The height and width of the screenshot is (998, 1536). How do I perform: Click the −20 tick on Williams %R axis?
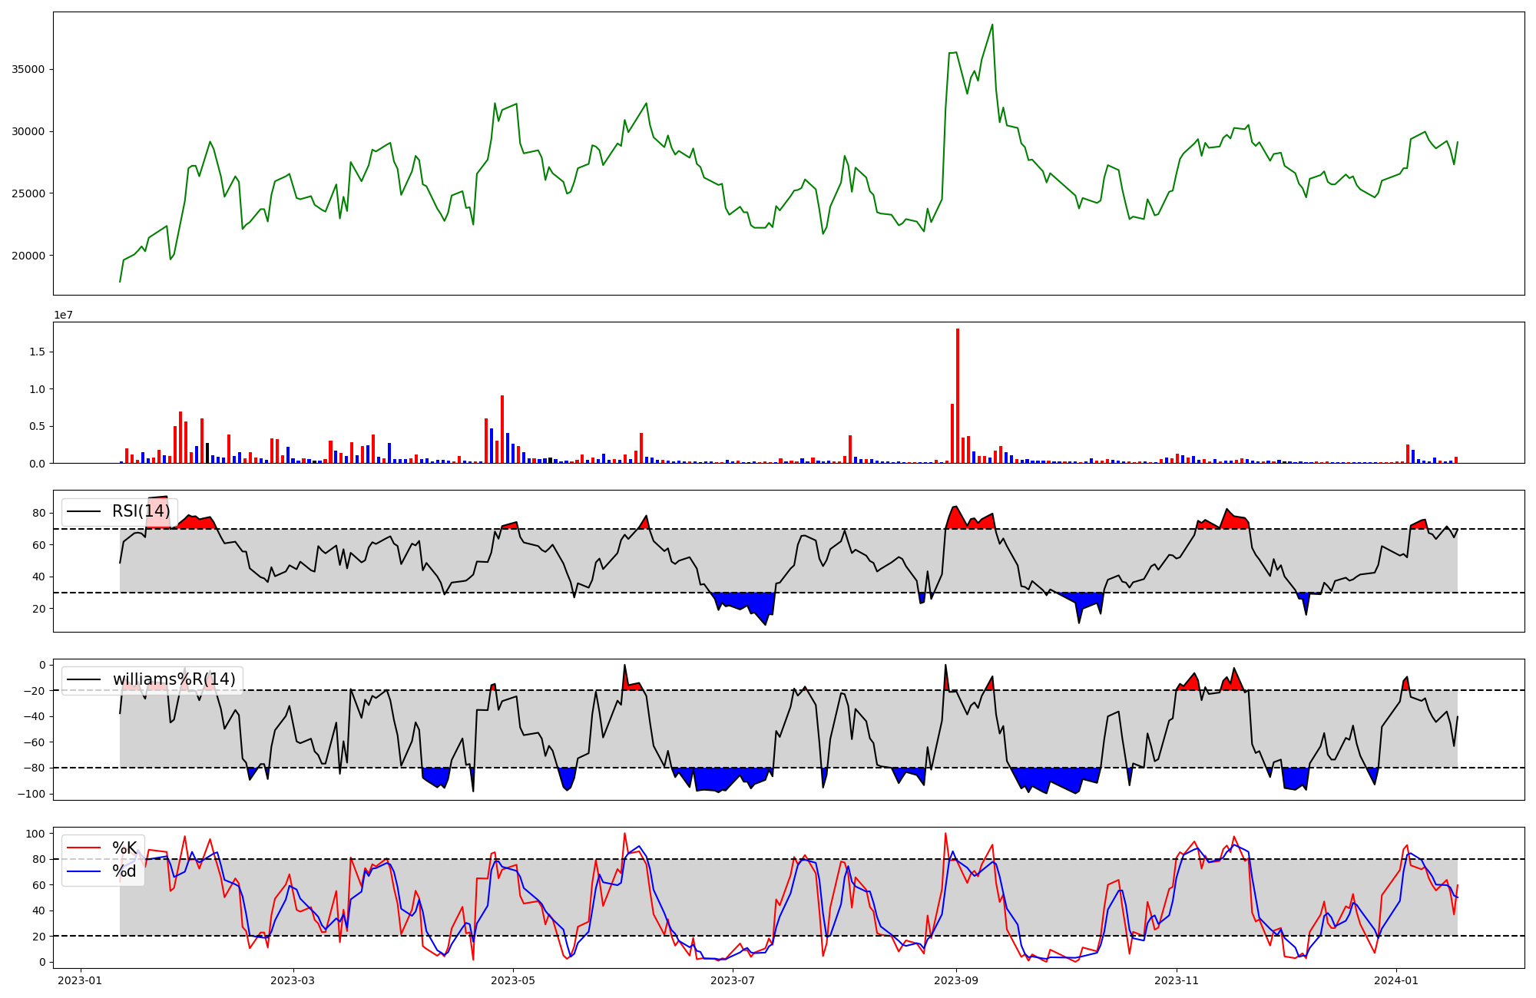[x=34, y=691]
